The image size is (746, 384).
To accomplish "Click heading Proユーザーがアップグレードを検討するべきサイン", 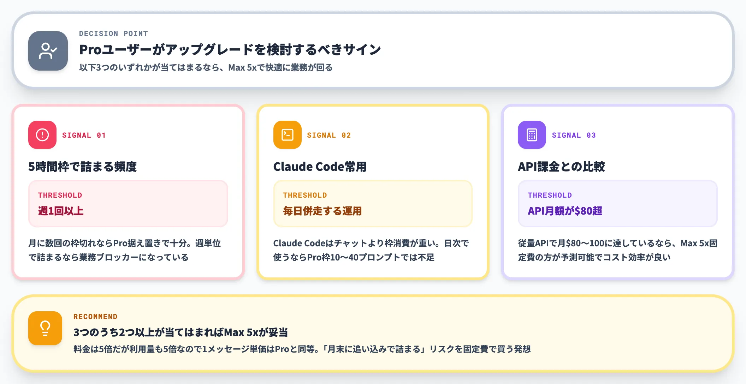I will (x=230, y=50).
